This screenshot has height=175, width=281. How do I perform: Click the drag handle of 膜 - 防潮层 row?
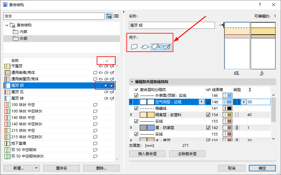point(131,128)
